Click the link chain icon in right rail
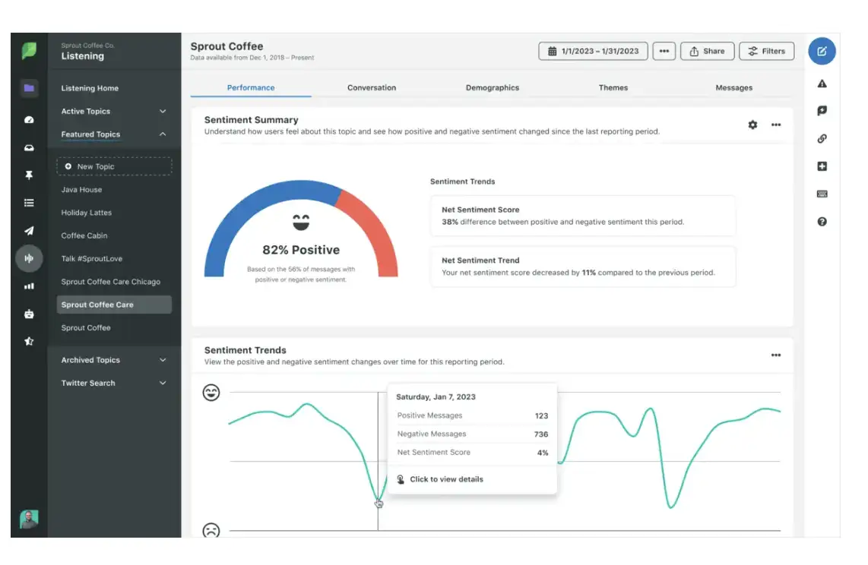The height and width of the screenshot is (565, 868). click(x=822, y=138)
